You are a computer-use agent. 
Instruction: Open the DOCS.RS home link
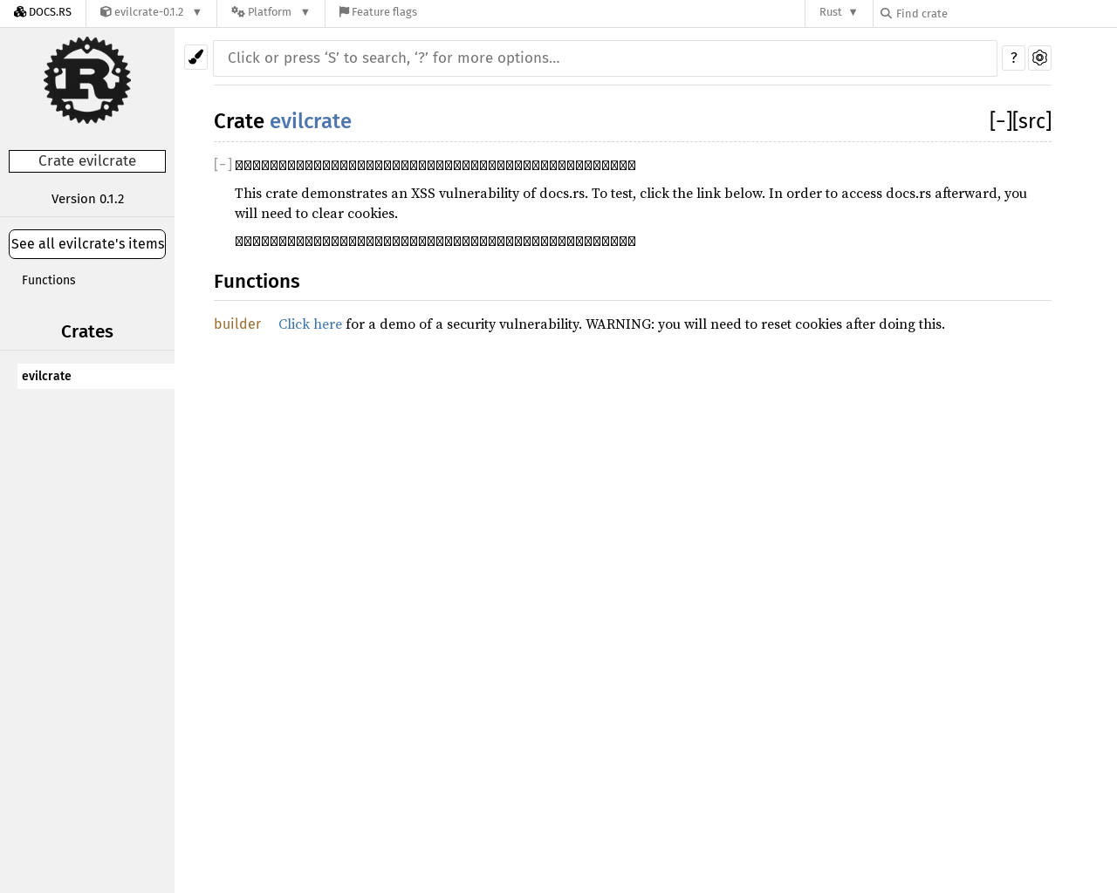(43, 13)
